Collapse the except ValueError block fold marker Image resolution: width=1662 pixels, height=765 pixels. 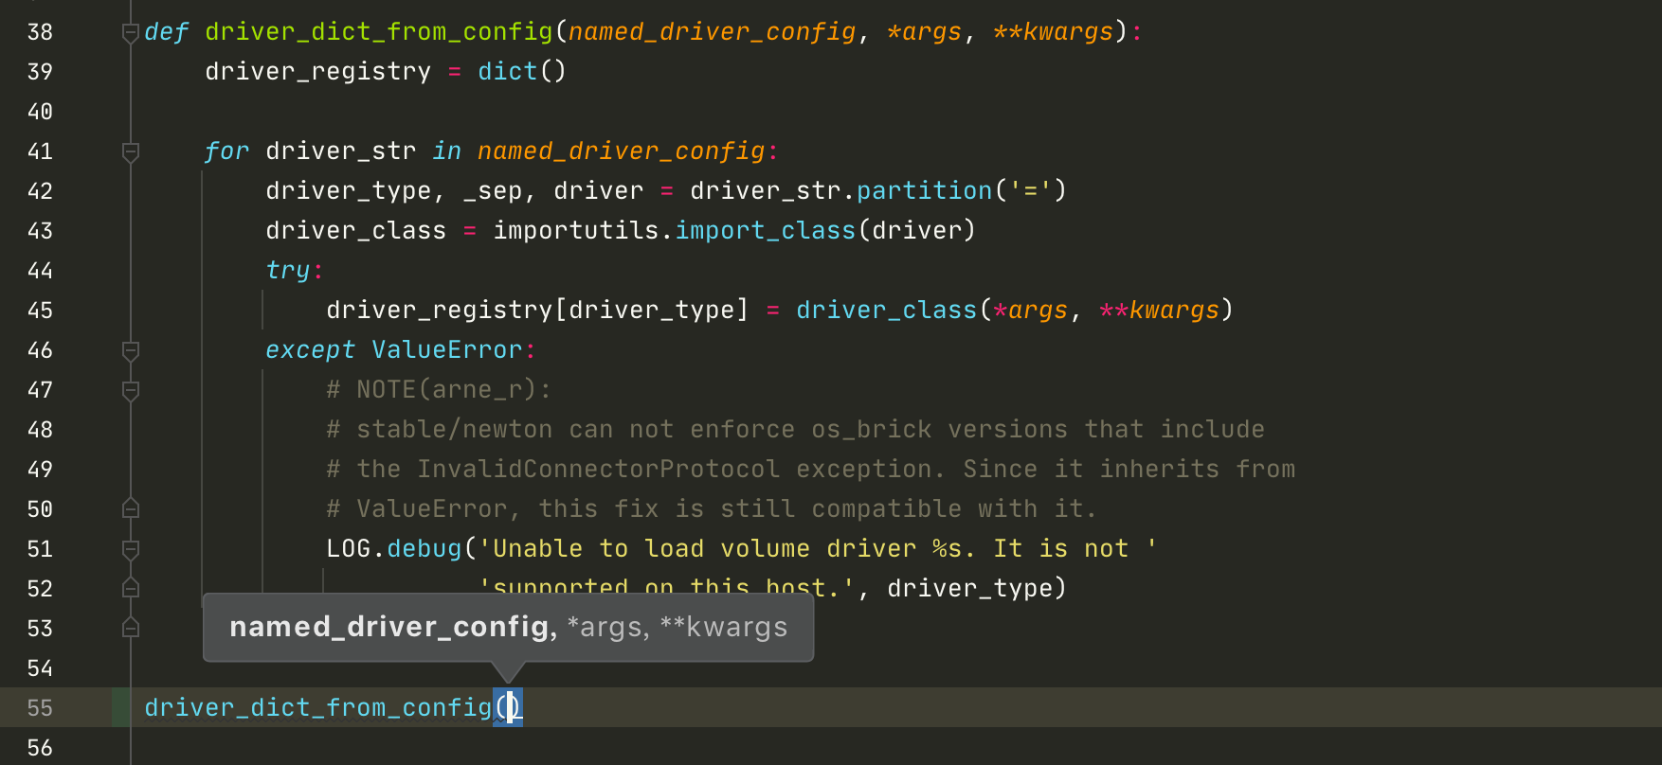click(131, 350)
